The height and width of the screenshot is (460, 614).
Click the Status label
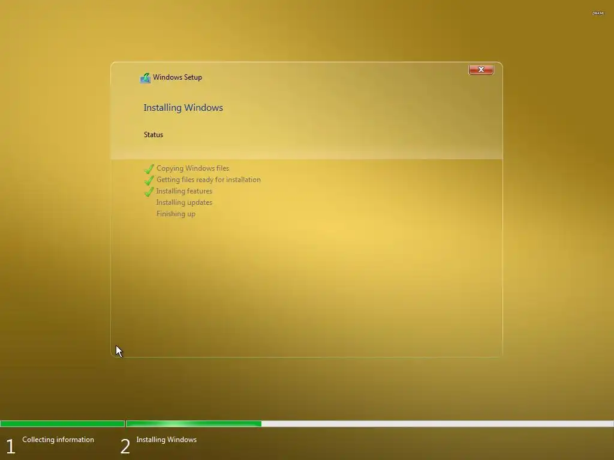coord(153,135)
